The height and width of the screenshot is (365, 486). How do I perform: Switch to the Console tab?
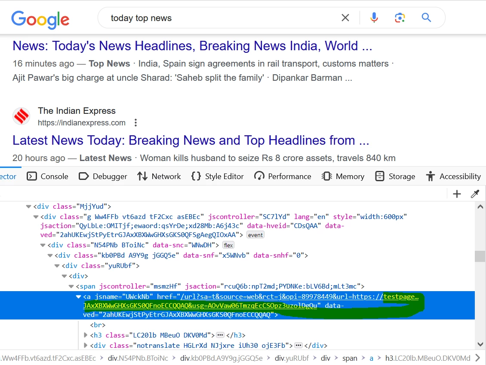tap(47, 176)
